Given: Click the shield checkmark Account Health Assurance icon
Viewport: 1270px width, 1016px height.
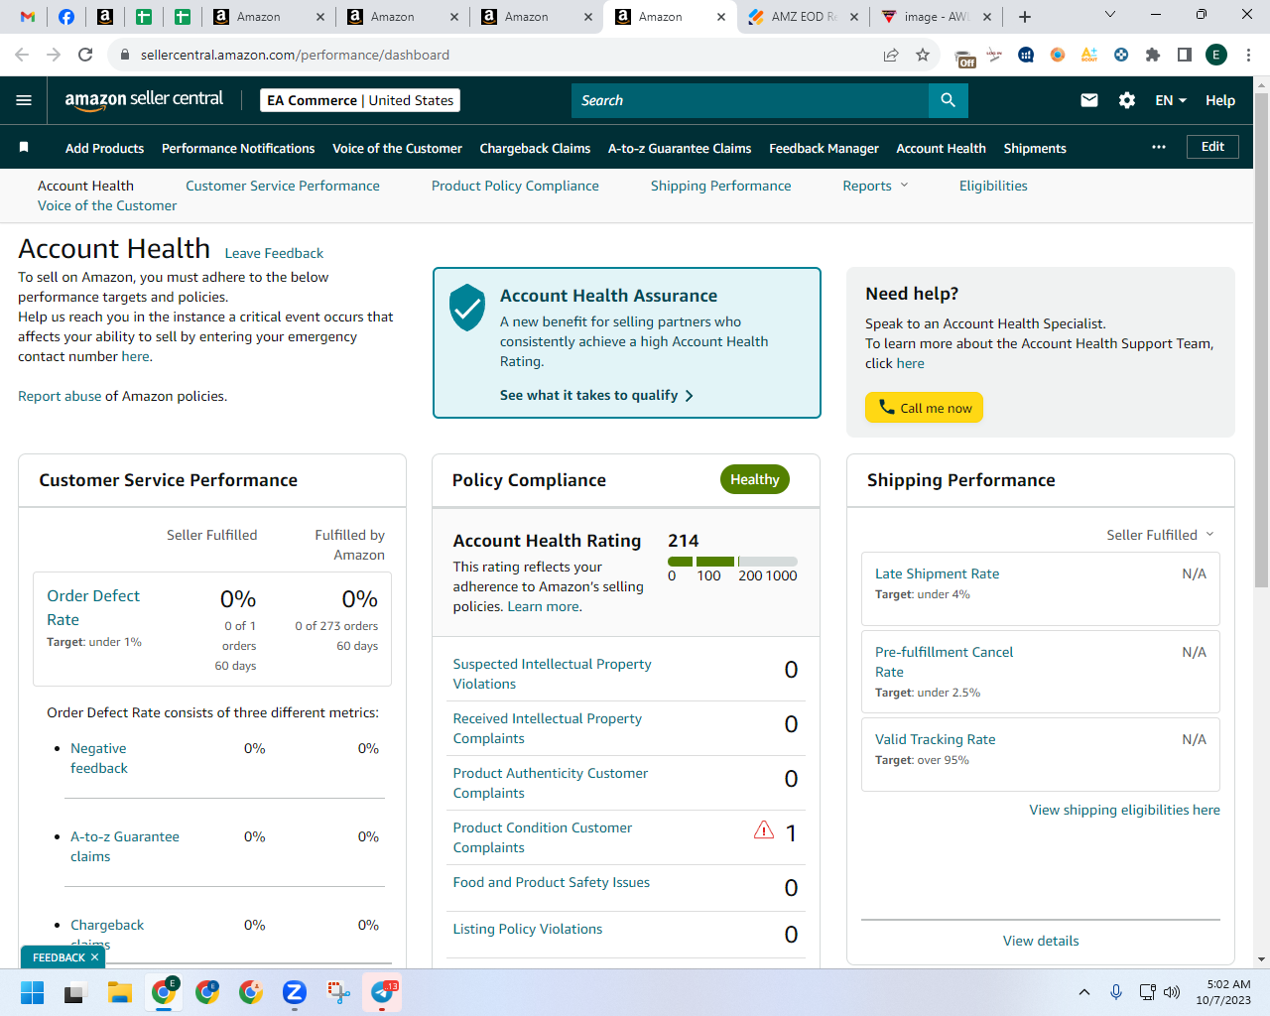Looking at the screenshot, I should (x=467, y=308).
